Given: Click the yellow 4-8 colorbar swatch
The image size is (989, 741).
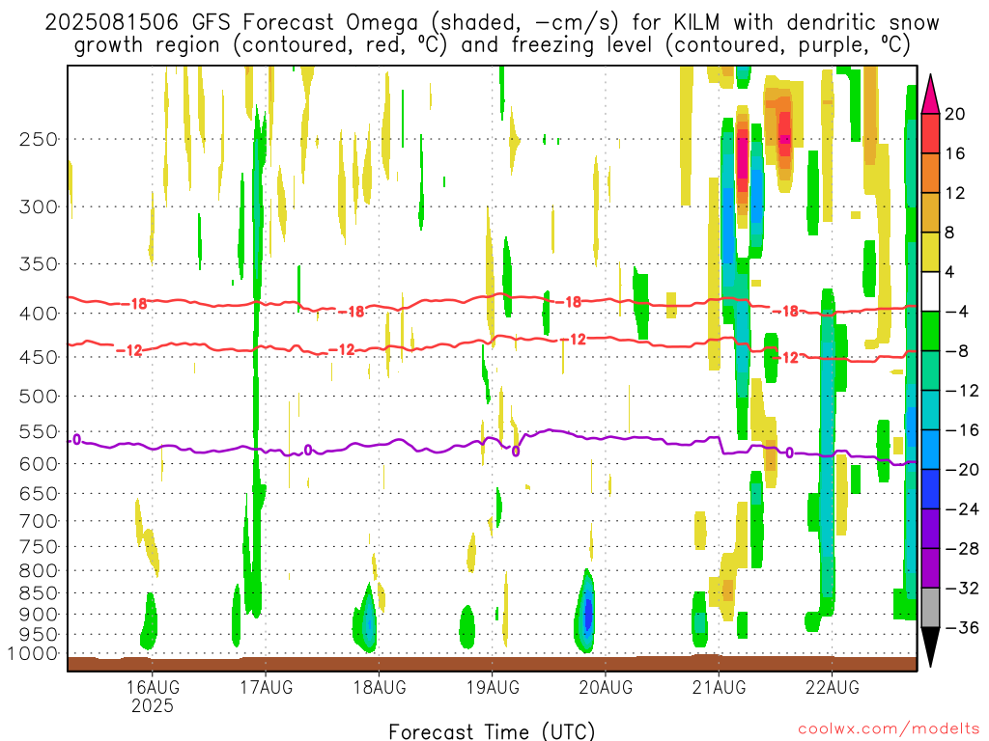Looking at the screenshot, I should pos(930,252).
